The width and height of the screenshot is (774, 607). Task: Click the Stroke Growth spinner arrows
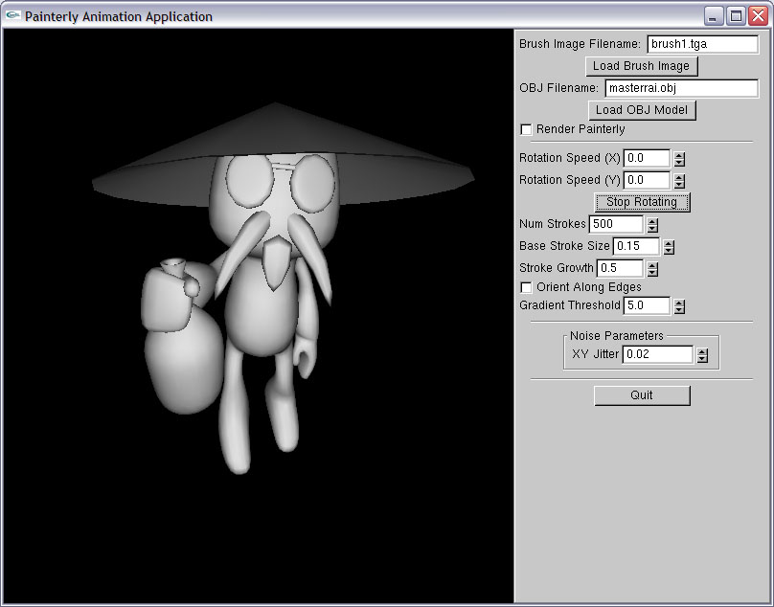[x=652, y=269]
